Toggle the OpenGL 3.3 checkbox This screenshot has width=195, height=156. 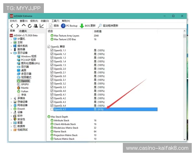pyautogui.click(x=52, y=87)
